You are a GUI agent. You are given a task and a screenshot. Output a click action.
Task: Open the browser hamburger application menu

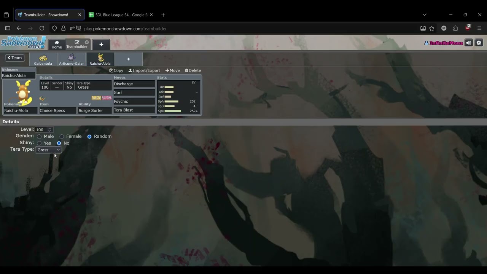pyautogui.click(x=479, y=28)
